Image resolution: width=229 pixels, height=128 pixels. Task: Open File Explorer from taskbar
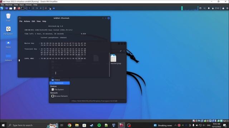[77, 125]
